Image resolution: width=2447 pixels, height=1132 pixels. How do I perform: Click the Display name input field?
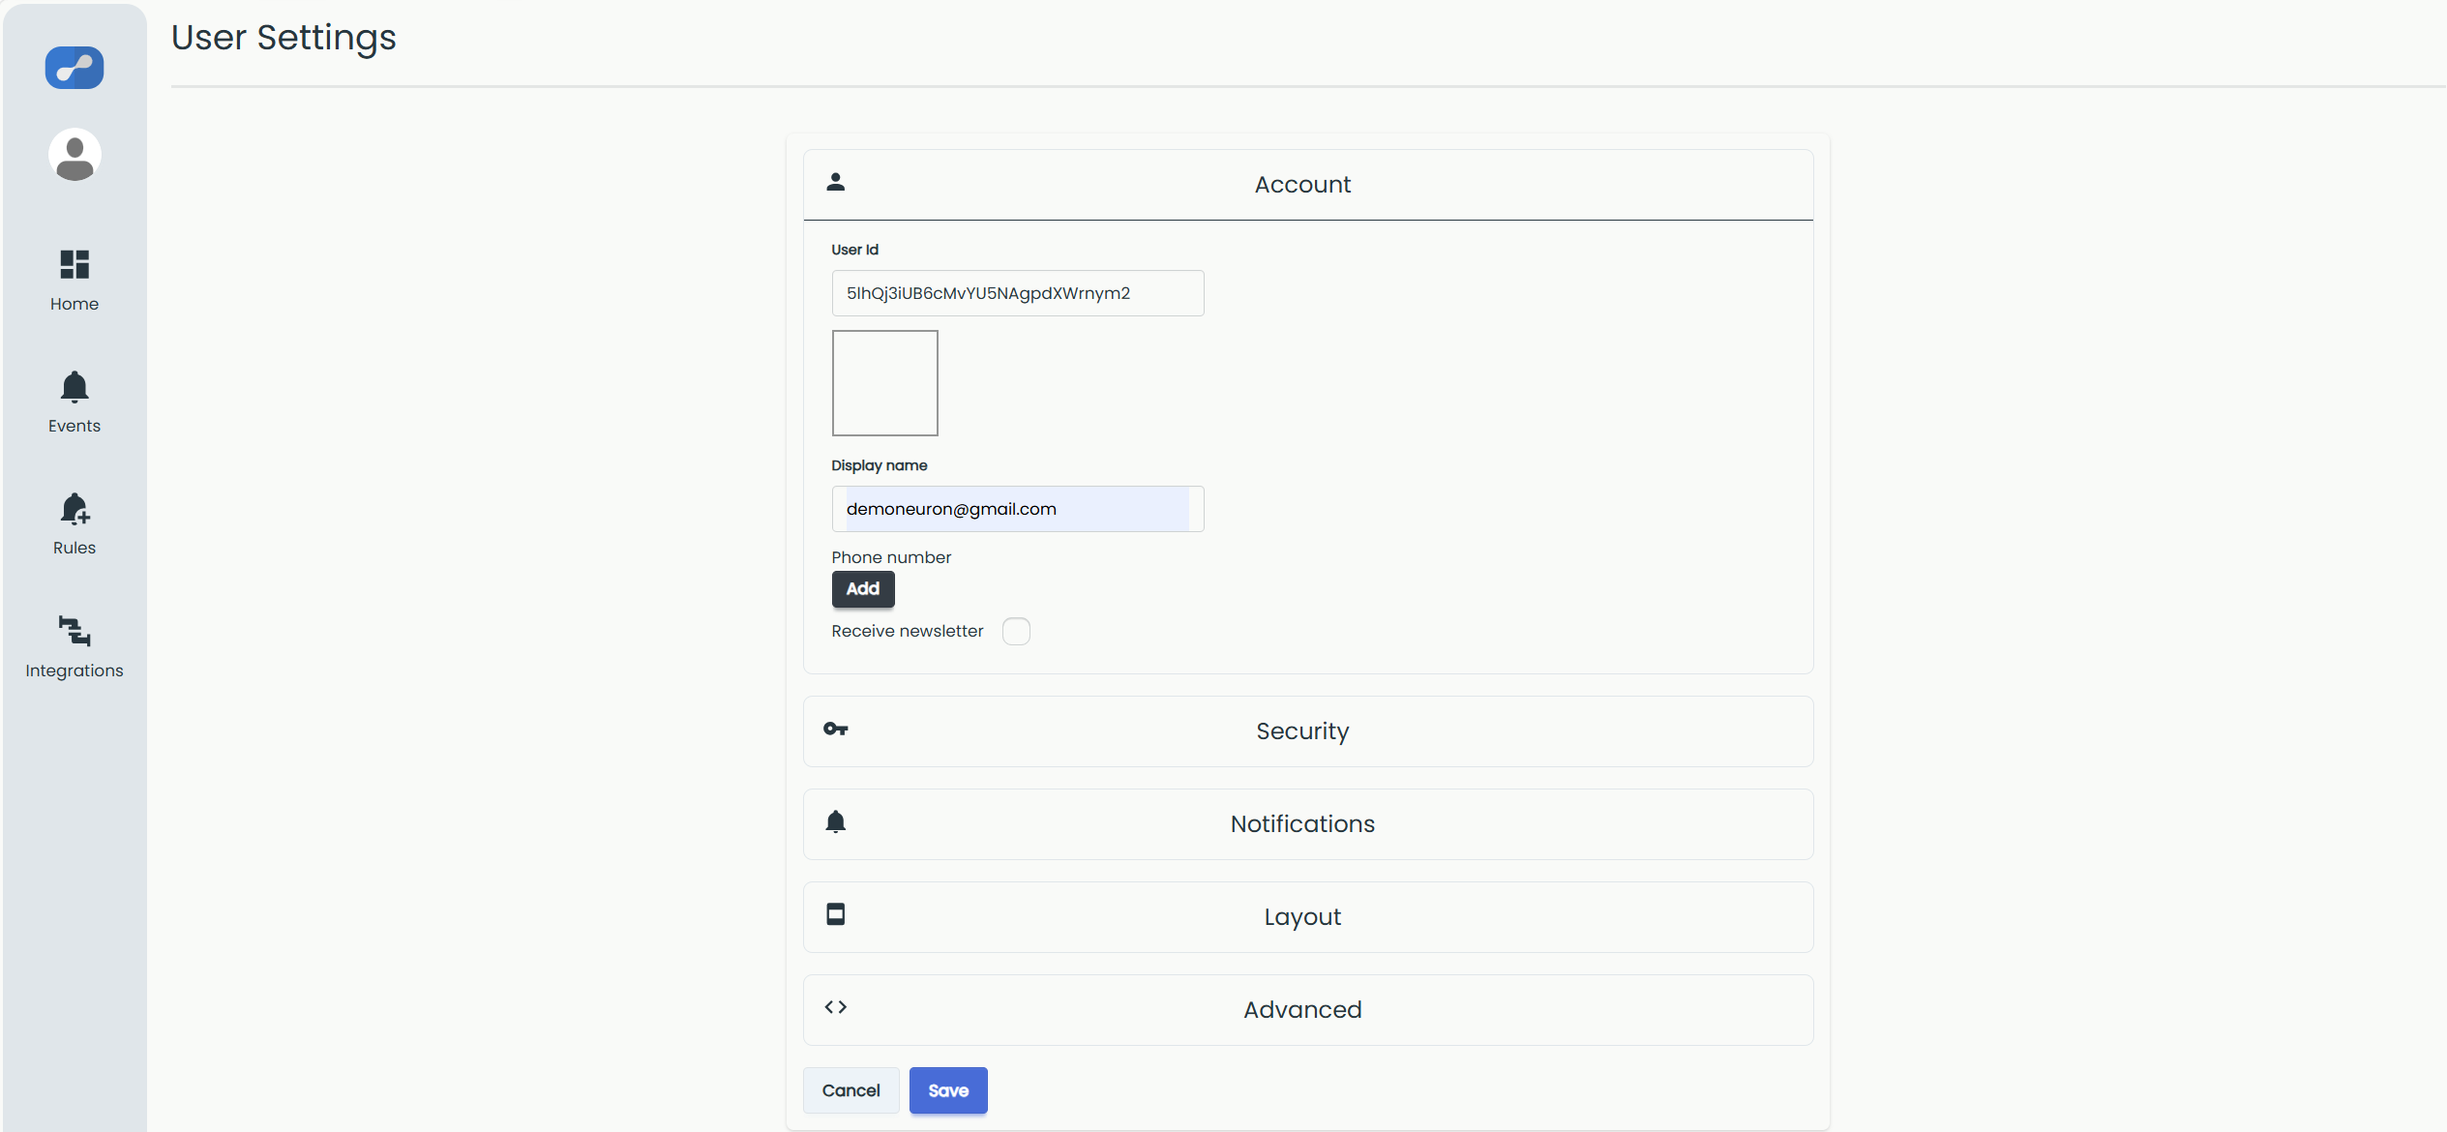point(1018,509)
